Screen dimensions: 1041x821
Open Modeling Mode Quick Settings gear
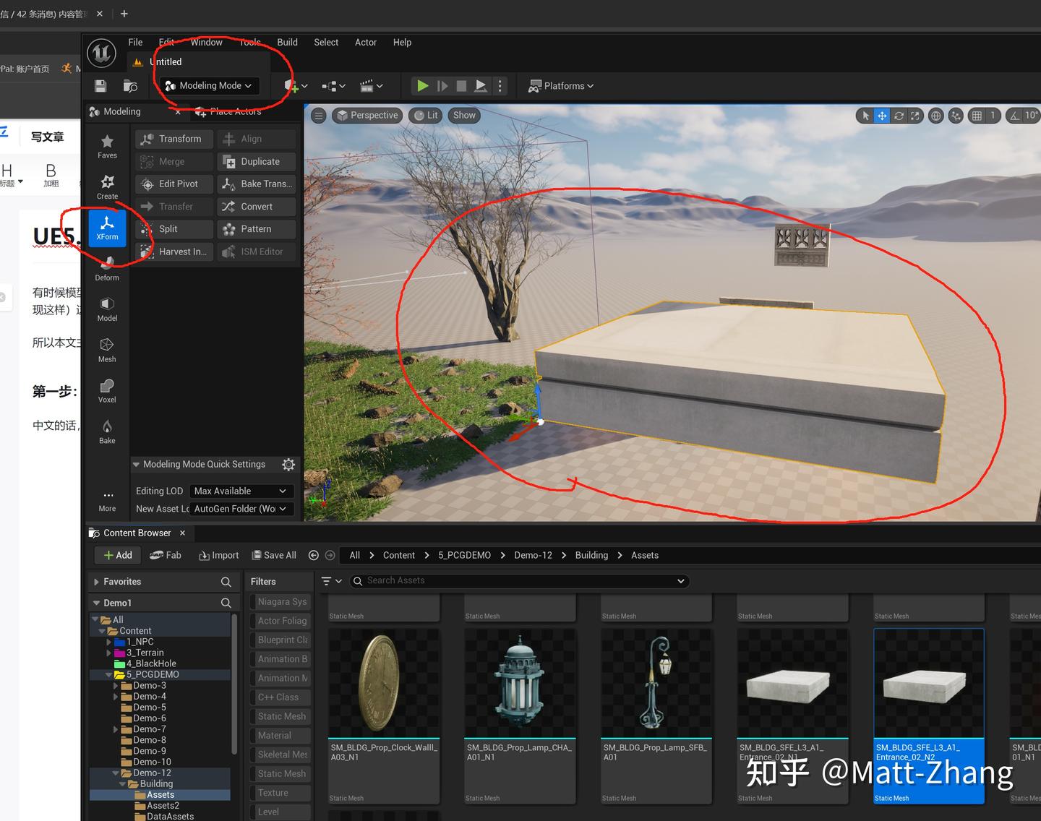(x=288, y=465)
